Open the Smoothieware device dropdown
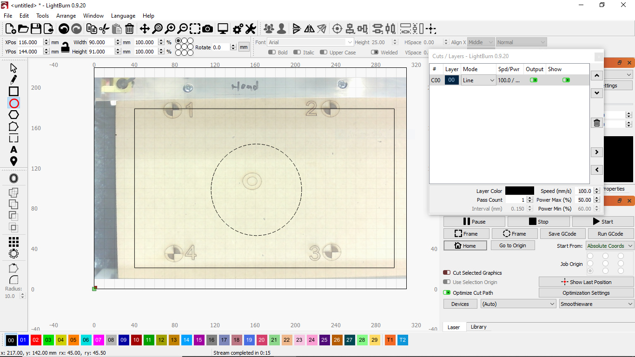Screen dimensions: 635x357 click(x=596, y=304)
